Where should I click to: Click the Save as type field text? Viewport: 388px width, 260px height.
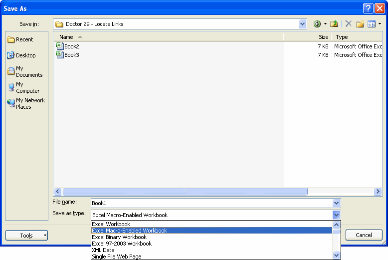point(130,215)
